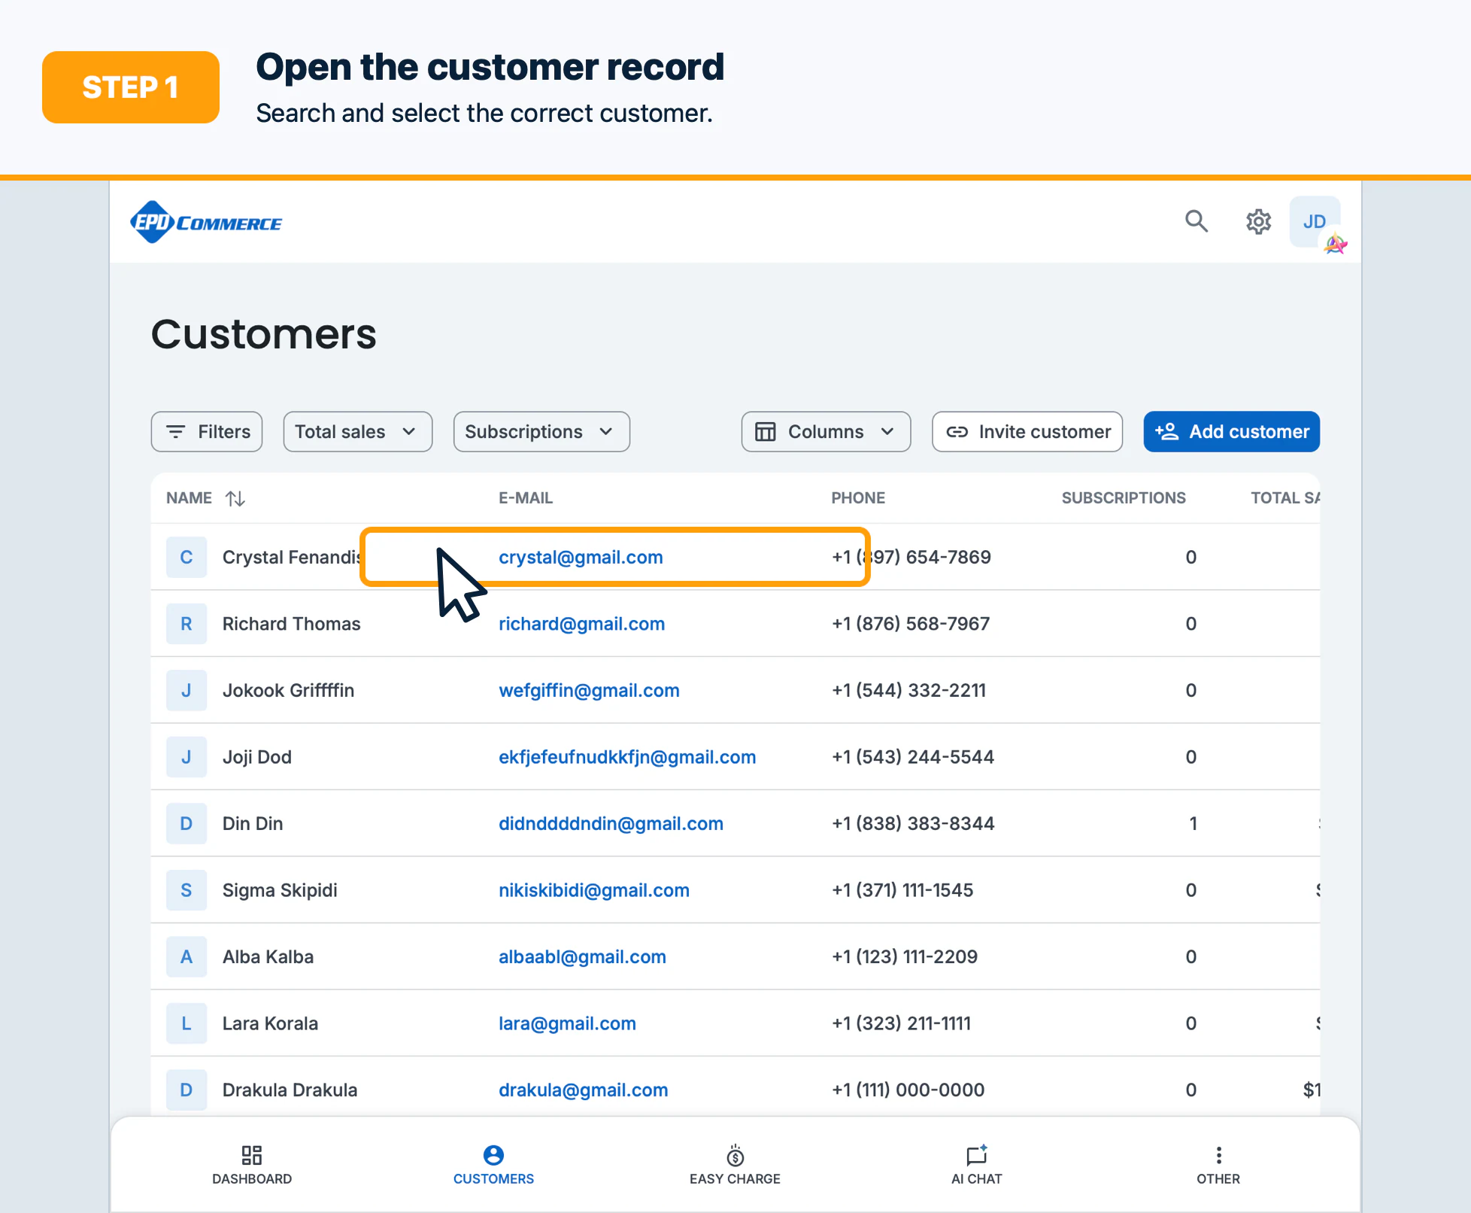Click phone +1 (838) 383-8344

click(x=912, y=823)
